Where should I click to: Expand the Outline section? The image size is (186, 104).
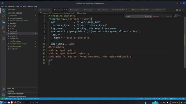point(22,89)
